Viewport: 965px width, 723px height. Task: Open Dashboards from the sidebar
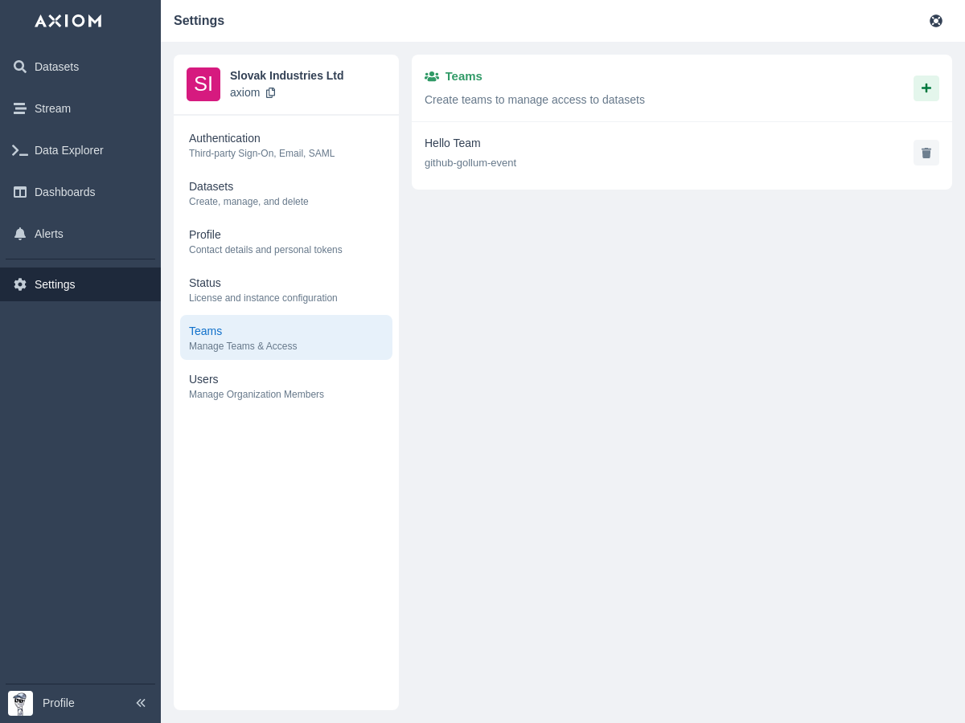pos(64,192)
